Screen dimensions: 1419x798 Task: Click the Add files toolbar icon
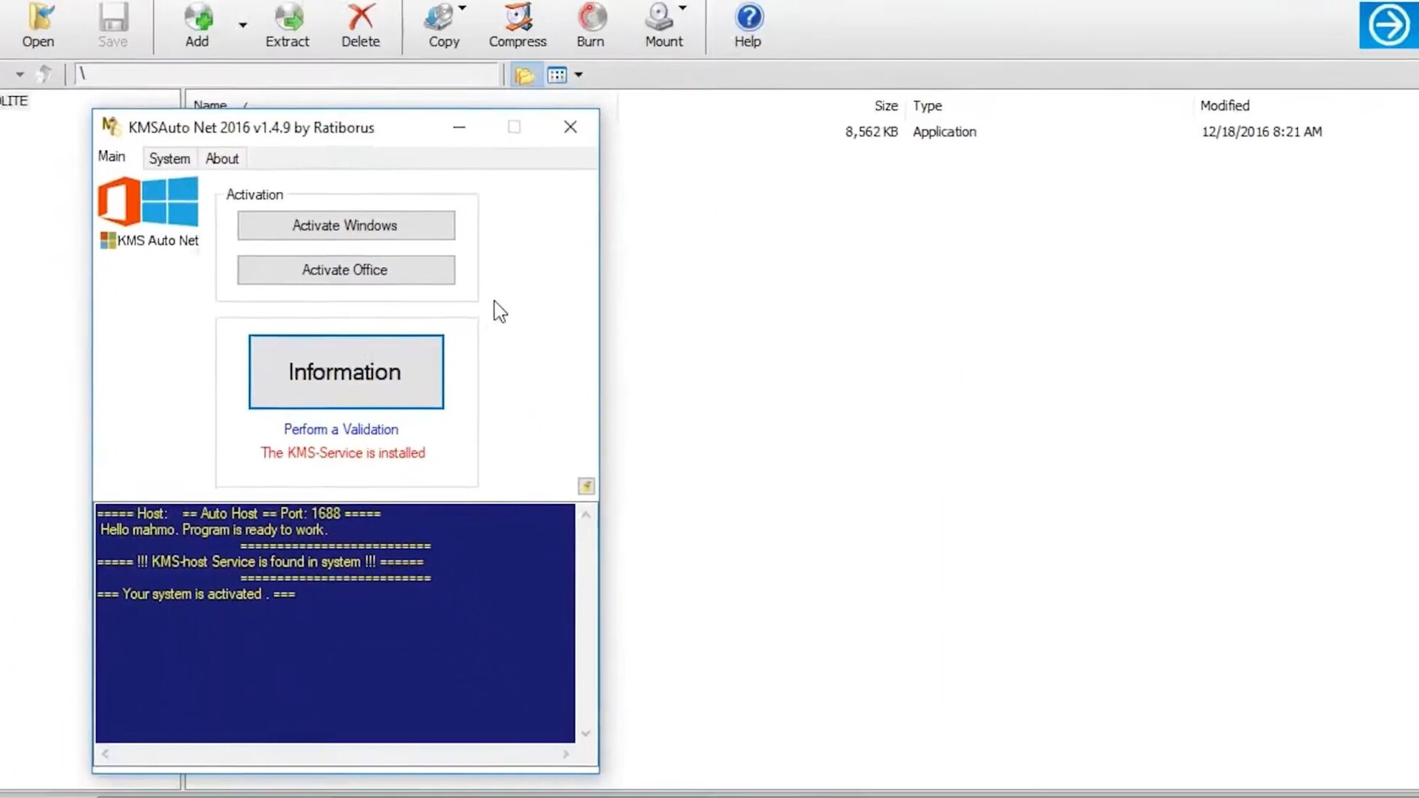[197, 26]
